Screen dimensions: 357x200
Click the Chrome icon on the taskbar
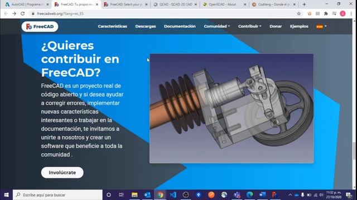coord(160,195)
